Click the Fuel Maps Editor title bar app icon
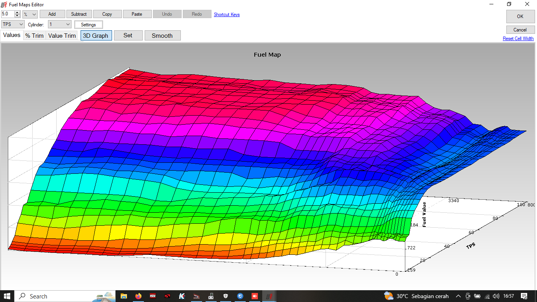Screen dimensions: 537x302 click(x=4, y=4)
